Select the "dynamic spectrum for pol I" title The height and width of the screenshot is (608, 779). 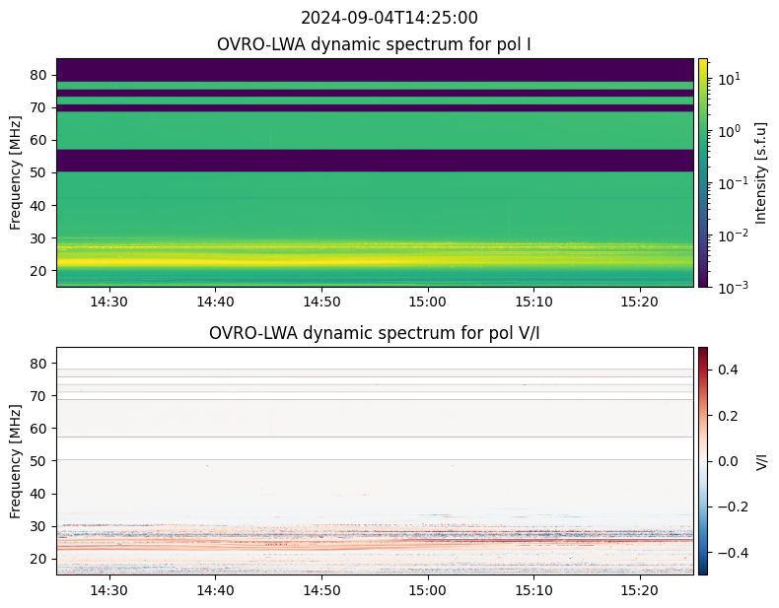coord(374,44)
